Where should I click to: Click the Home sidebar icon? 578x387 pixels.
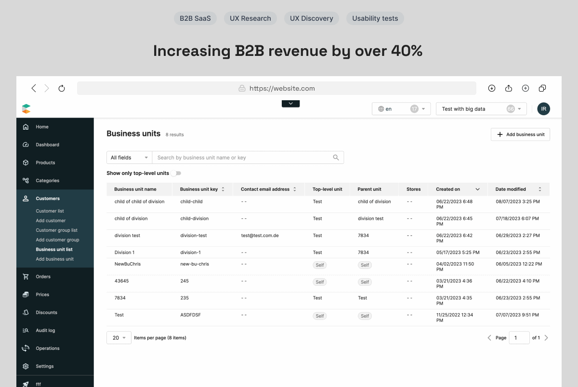26,127
